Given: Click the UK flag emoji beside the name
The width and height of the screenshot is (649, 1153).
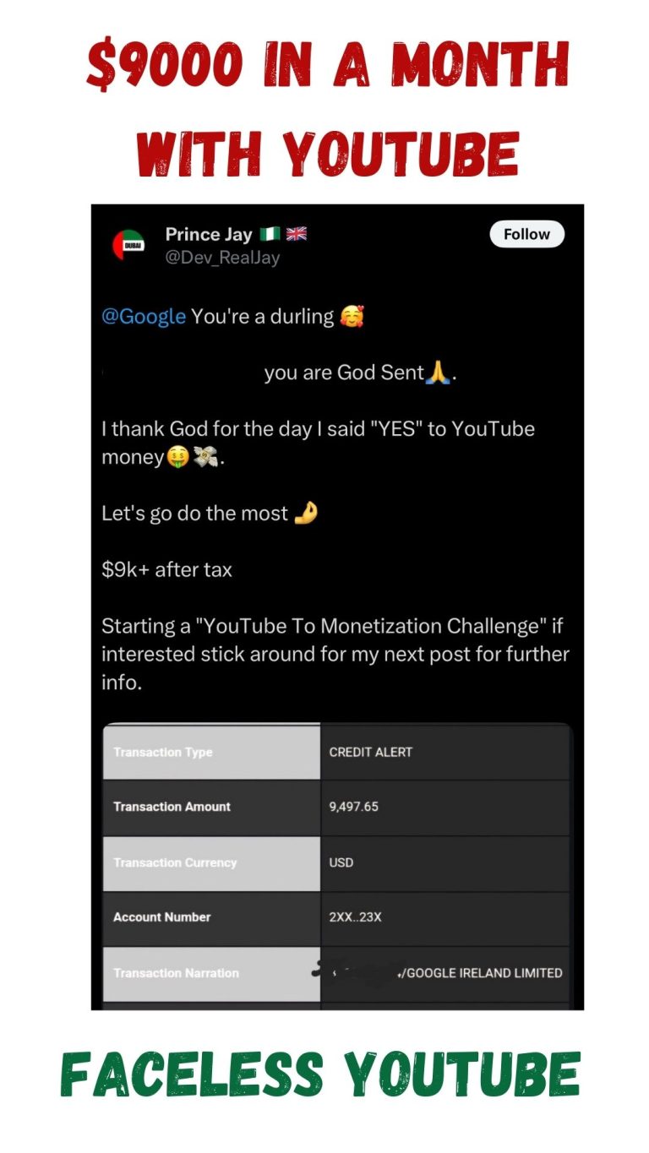Looking at the screenshot, I should (x=297, y=234).
